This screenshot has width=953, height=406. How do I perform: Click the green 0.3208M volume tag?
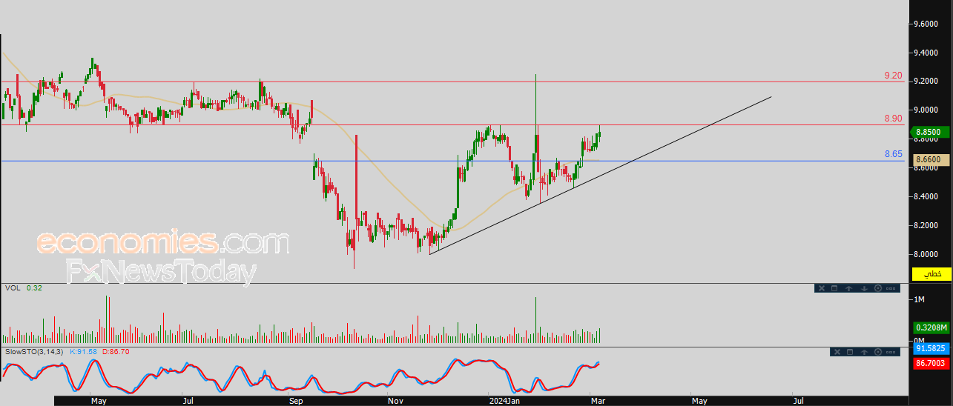[x=930, y=327]
